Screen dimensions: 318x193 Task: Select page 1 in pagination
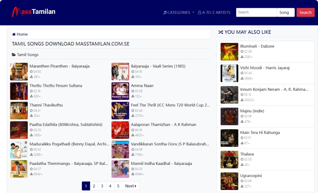click(86, 186)
